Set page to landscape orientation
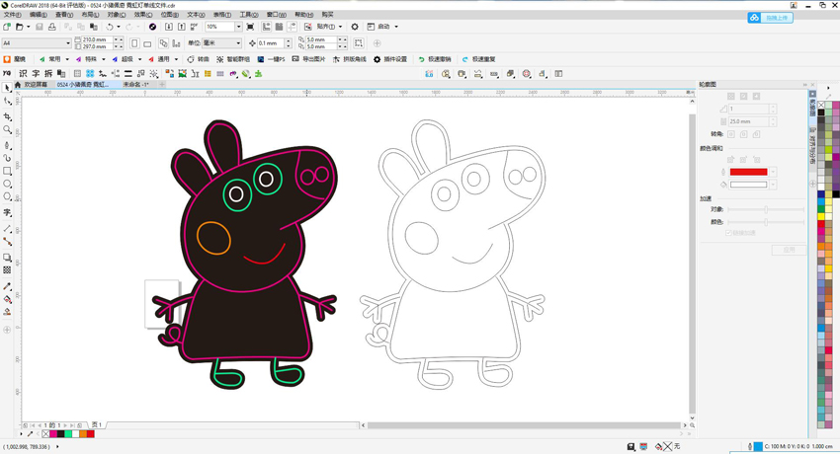Viewport: 840px width, 454px height. [x=147, y=43]
